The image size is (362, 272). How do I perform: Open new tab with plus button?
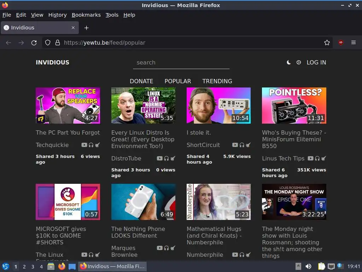coord(86,28)
